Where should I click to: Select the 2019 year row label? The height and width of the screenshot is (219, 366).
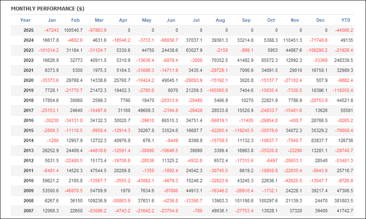(28, 91)
